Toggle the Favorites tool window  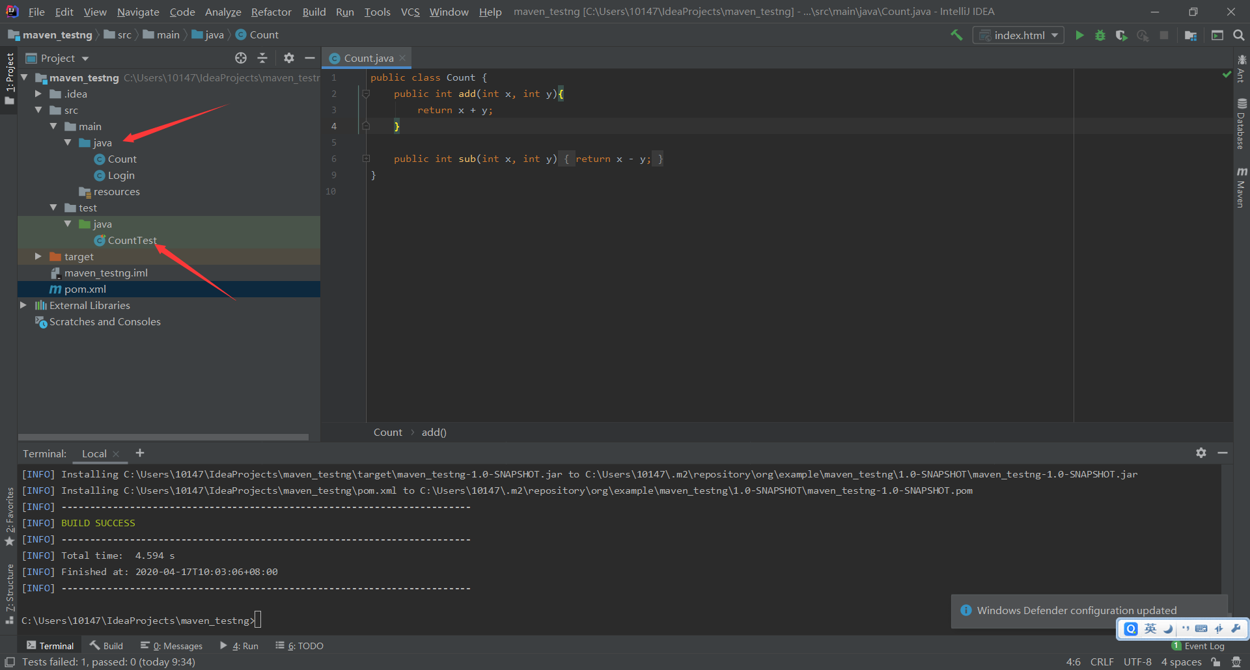(9, 516)
